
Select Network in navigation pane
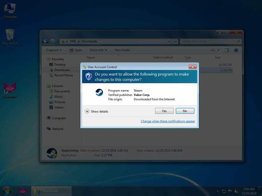(58, 129)
